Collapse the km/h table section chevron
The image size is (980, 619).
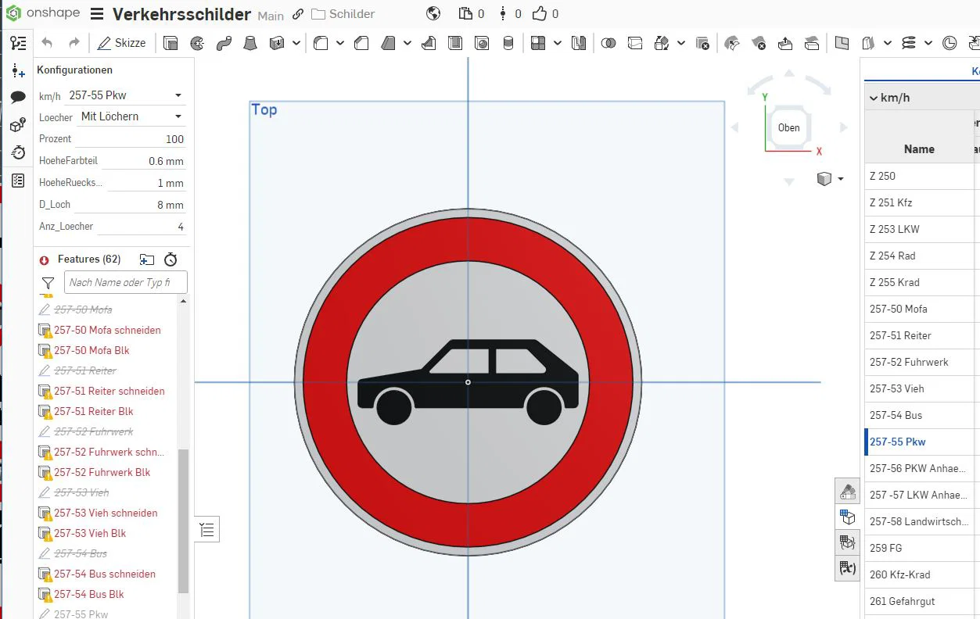(873, 98)
